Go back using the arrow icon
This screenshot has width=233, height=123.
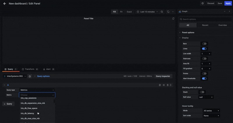click(4, 3)
